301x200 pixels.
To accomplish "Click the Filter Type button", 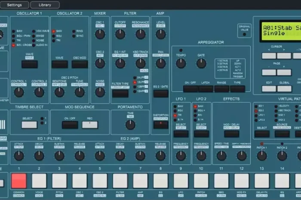I will click(x=120, y=93).
